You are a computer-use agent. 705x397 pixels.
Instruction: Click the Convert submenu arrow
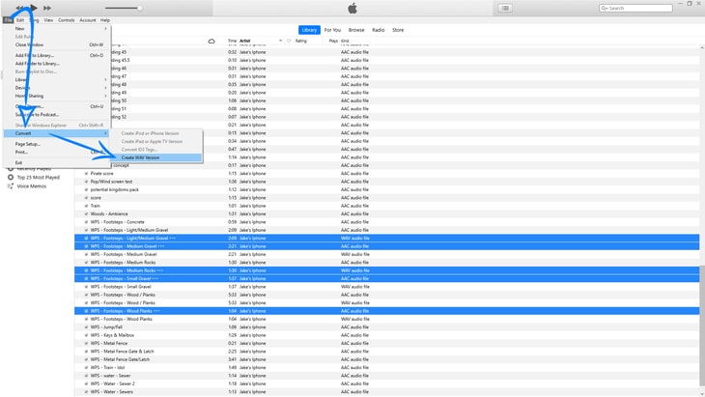(105, 133)
